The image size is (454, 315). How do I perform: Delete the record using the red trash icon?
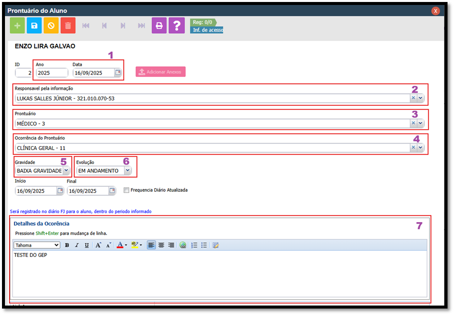pos(68,25)
